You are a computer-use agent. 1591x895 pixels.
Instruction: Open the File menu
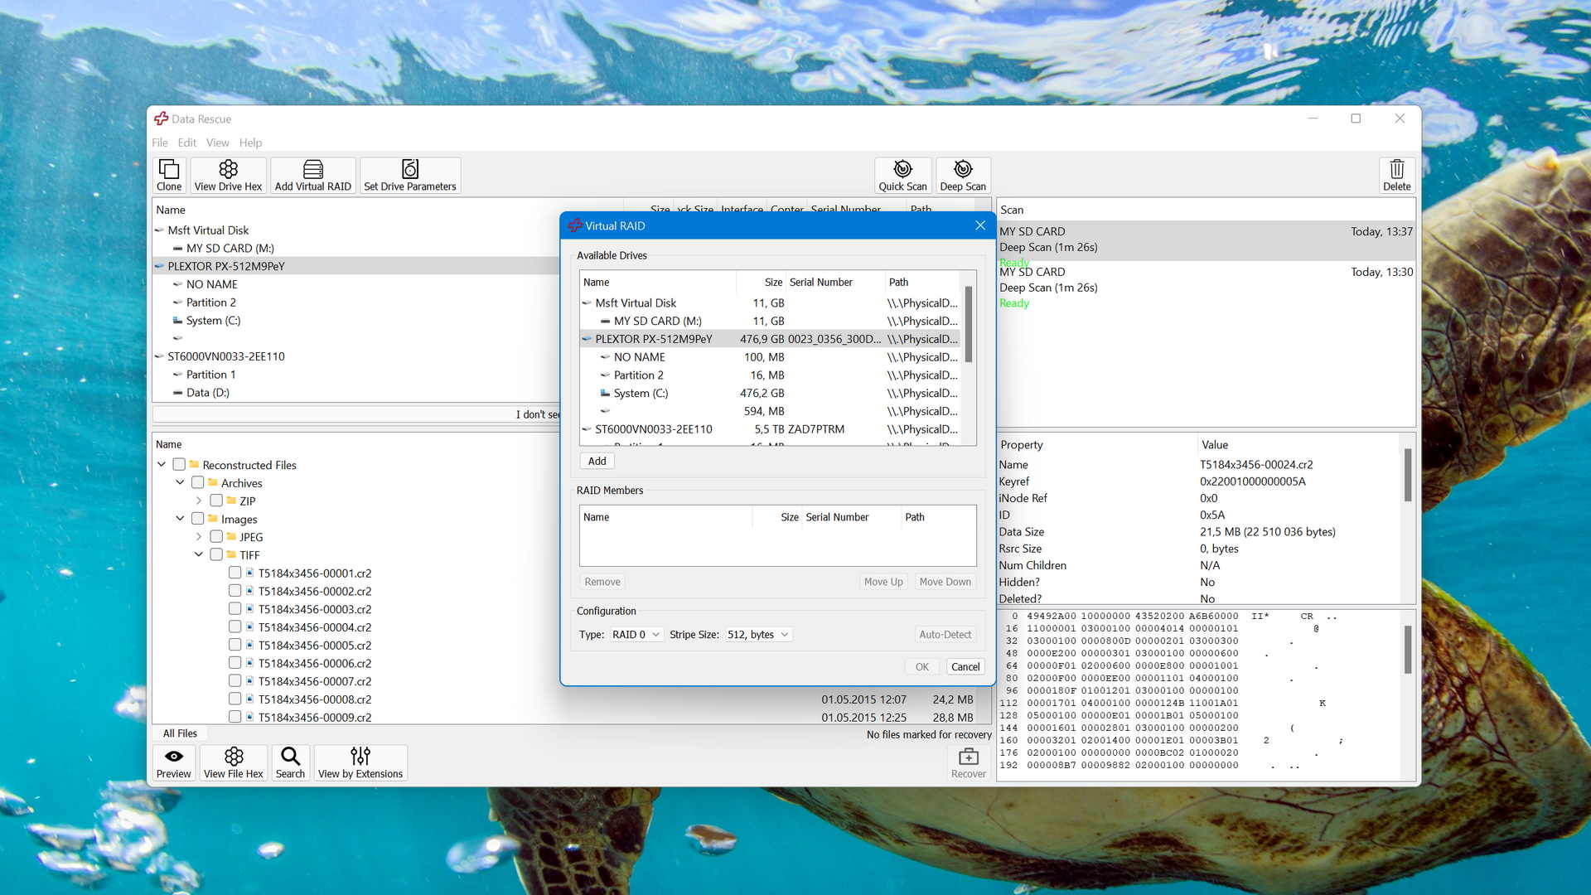[160, 143]
